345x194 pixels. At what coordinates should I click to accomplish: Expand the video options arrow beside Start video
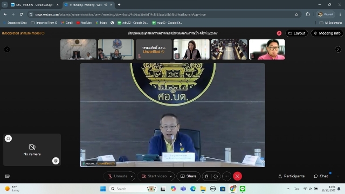[171, 176]
